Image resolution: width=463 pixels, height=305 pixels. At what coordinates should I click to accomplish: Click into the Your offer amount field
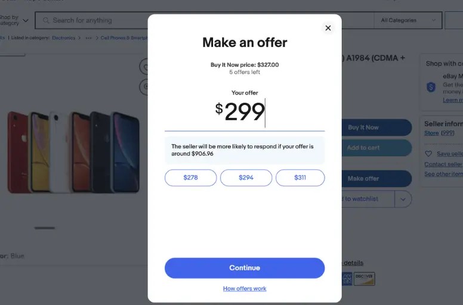(x=245, y=113)
